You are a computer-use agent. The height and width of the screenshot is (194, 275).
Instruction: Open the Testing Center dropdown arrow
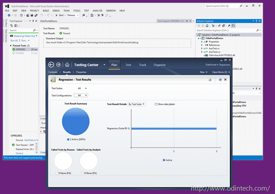104,65
